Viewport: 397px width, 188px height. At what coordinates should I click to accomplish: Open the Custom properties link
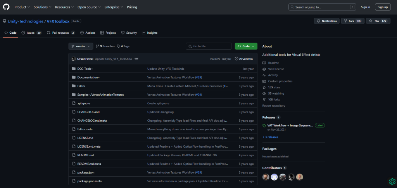280,81
